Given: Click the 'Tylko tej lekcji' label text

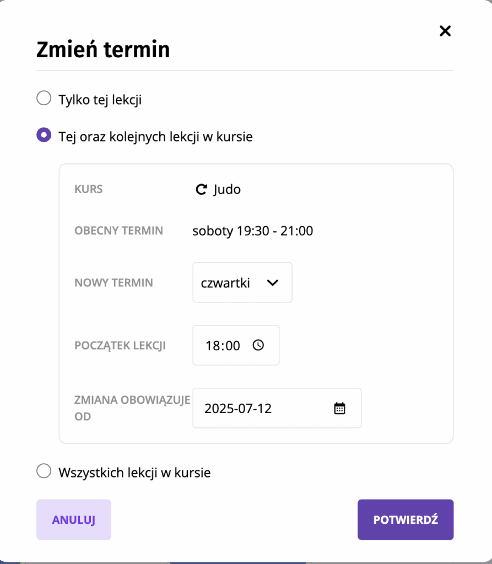Looking at the screenshot, I should pos(100,100).
